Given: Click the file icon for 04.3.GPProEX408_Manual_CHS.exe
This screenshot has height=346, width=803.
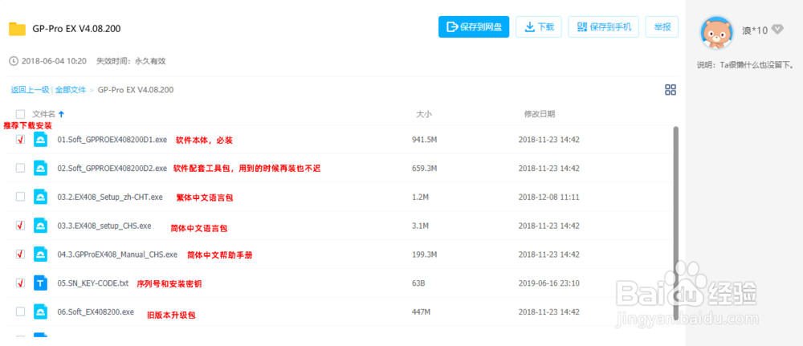Looking at the screenshot, I should (40, 254).
